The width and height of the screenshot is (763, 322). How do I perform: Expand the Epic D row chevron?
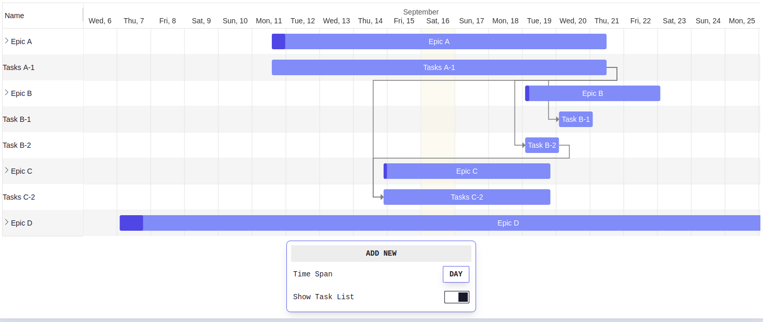(7, 222)
